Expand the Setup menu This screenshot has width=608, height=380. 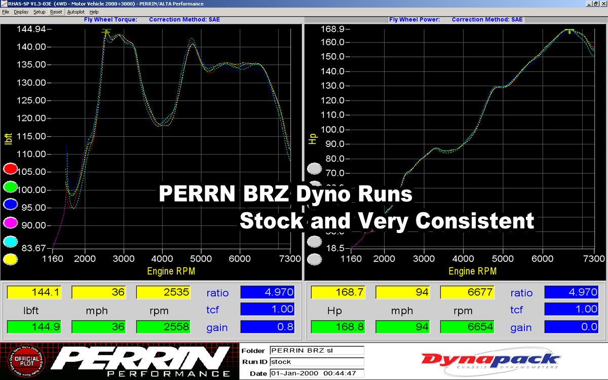coord(39,12)
